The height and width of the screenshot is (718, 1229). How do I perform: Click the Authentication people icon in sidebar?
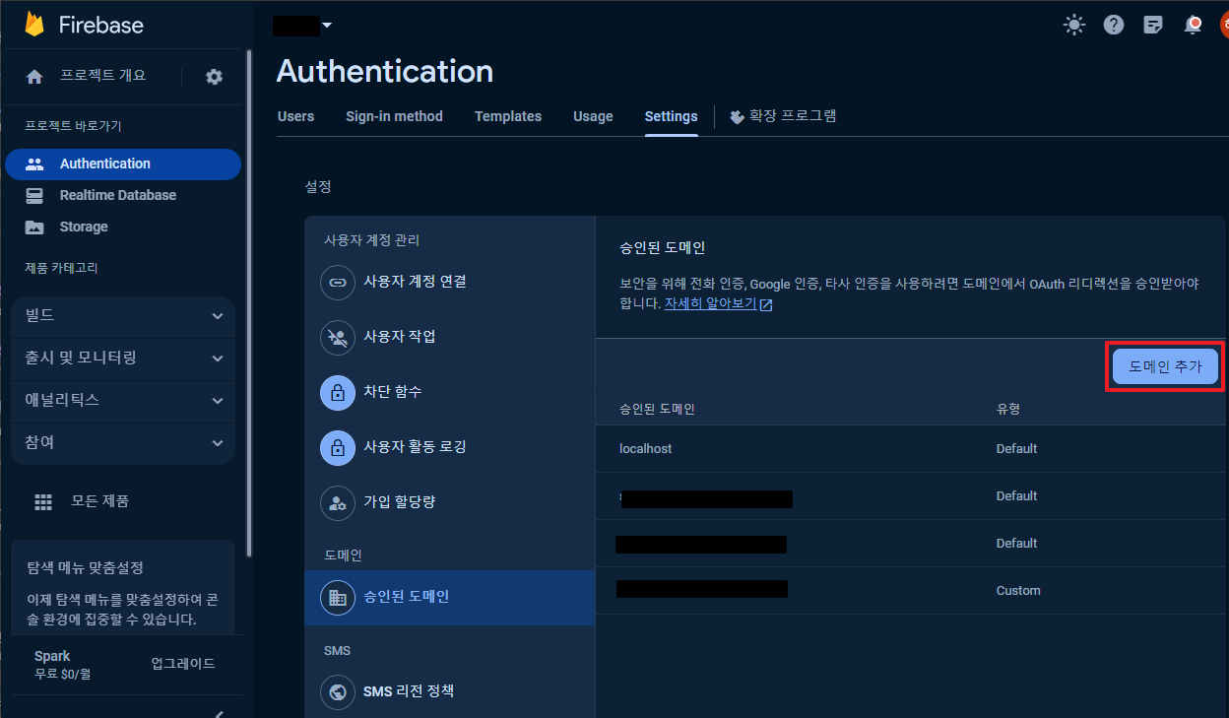click(x=34, y=164)
